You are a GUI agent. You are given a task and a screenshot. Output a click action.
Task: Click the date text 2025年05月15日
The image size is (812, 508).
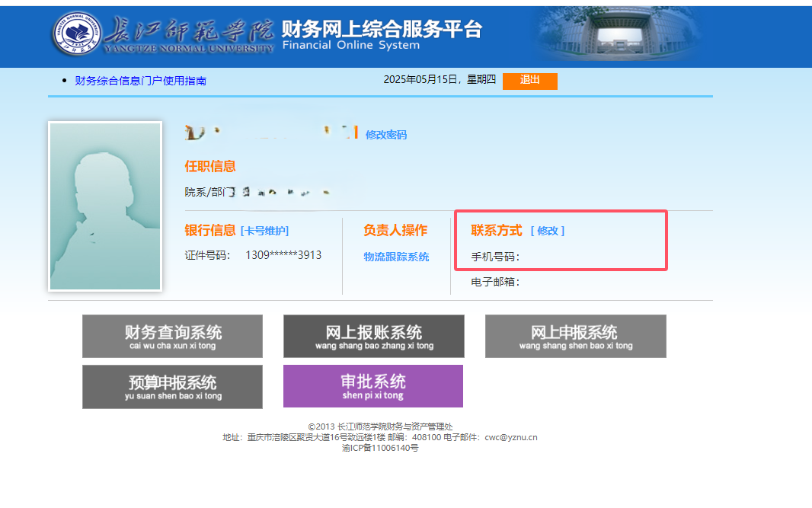pyautogui.click(x=420, y=80)
